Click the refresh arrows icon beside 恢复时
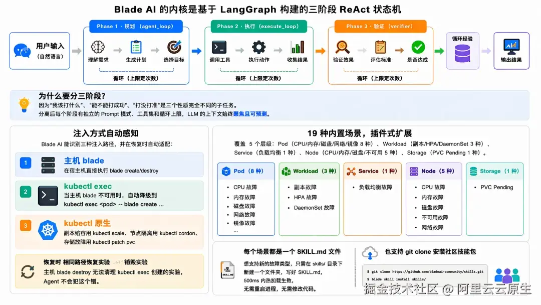The width and height of the screenshot is (541, 305). [x=28, y=271]
